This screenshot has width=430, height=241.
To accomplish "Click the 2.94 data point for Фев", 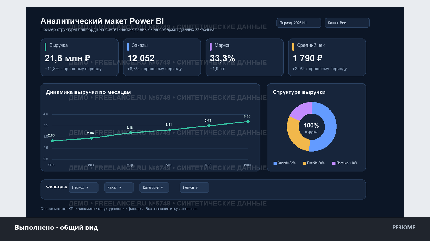I will [x=92, y=138].
